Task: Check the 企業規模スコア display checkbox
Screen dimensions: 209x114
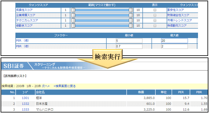Action: point(155,15)
